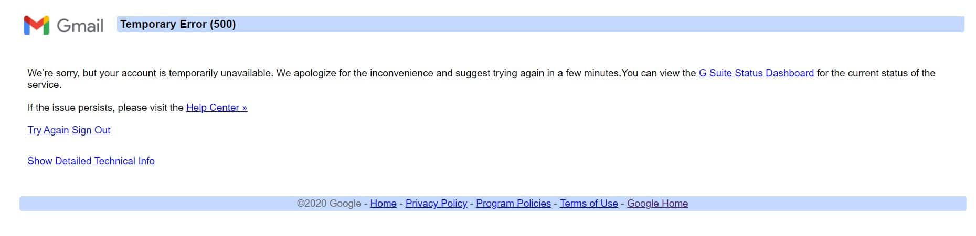Open the Google Home footer link
This screenshot has height=236, width=976.
click(x=657, y=204)
